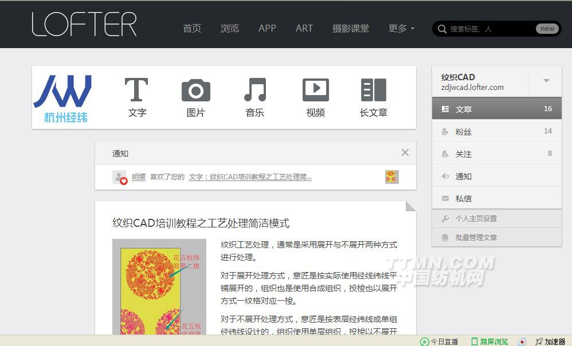Click user 明媛 in the notification
Screen dimensions: 572x346
[139, 177]
